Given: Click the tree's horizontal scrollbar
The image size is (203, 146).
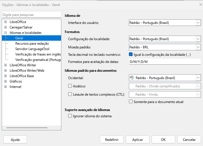Looking at the screenshot, I should 27,128.
